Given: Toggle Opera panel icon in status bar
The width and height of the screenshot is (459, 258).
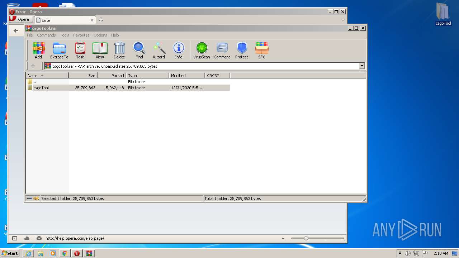Looking at the screenshot, I should (x=15, y=238).
